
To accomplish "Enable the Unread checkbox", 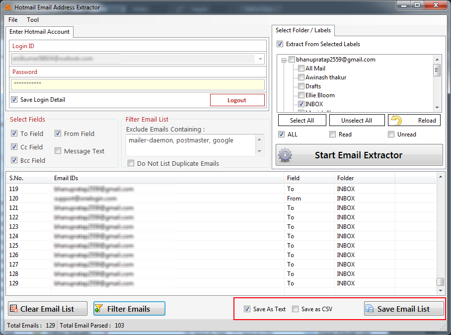I will (391, 134).
